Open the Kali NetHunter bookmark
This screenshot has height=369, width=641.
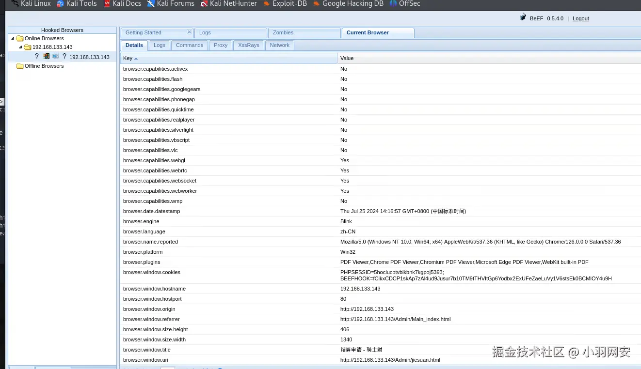tap(229, 3)
